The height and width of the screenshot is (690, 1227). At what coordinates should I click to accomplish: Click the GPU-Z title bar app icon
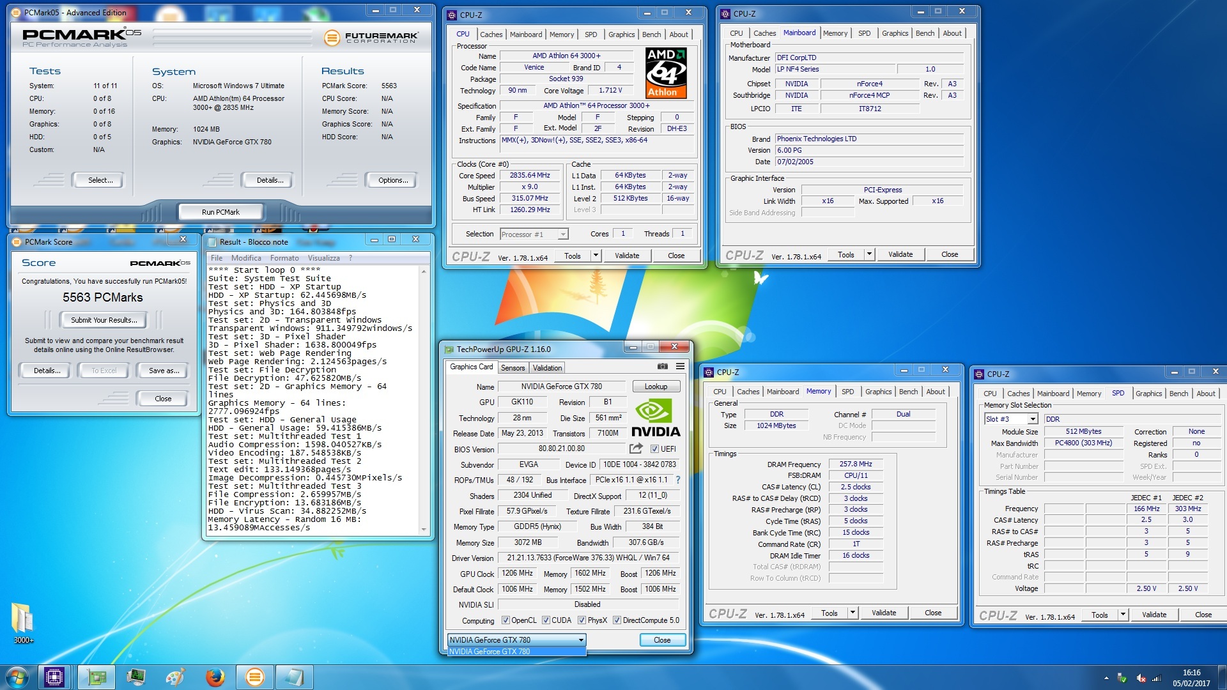pyautogui.click(x=449, y=349)
